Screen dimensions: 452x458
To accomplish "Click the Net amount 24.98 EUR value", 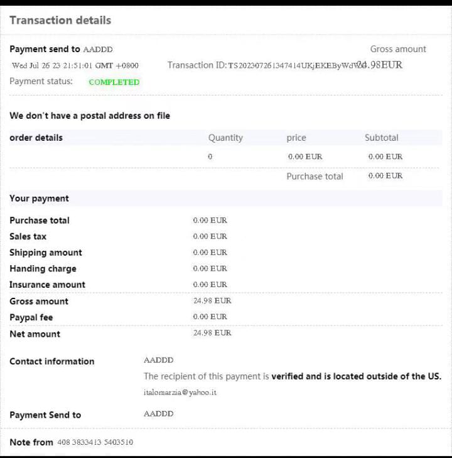I will 212,333.
